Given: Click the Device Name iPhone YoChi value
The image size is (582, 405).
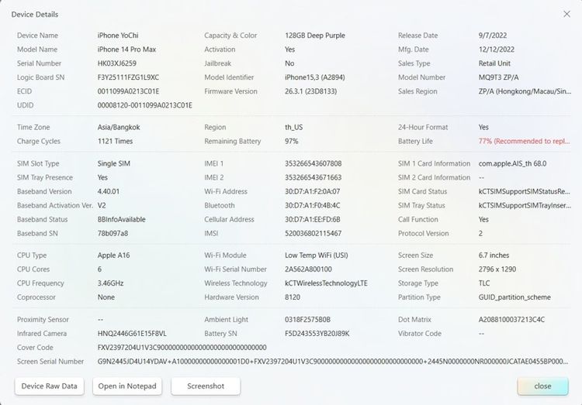Looking at the screenshot, I should coord(119,36).
